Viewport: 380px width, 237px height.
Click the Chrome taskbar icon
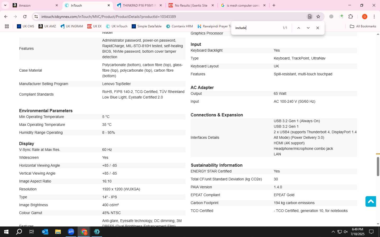[x=84, y=232]
